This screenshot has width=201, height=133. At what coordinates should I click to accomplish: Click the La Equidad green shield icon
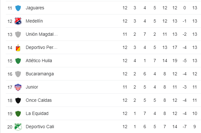(18, 114)
